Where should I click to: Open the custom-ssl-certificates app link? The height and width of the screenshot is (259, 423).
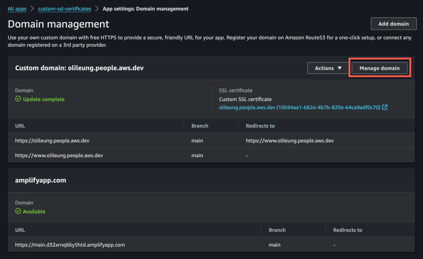coord(64,8)
